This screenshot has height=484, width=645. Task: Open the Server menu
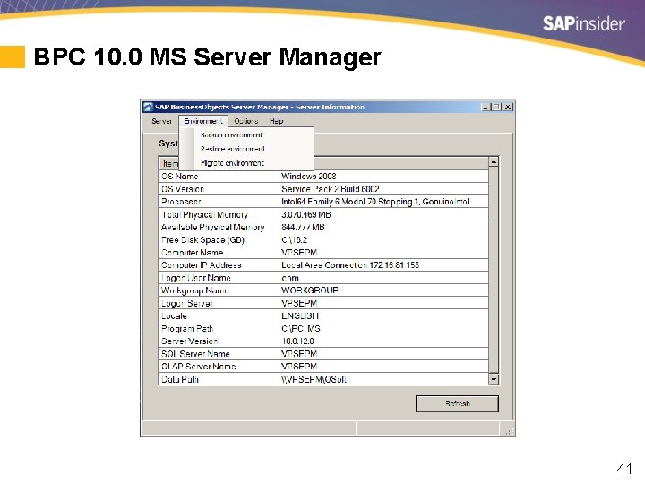point(161,121)
